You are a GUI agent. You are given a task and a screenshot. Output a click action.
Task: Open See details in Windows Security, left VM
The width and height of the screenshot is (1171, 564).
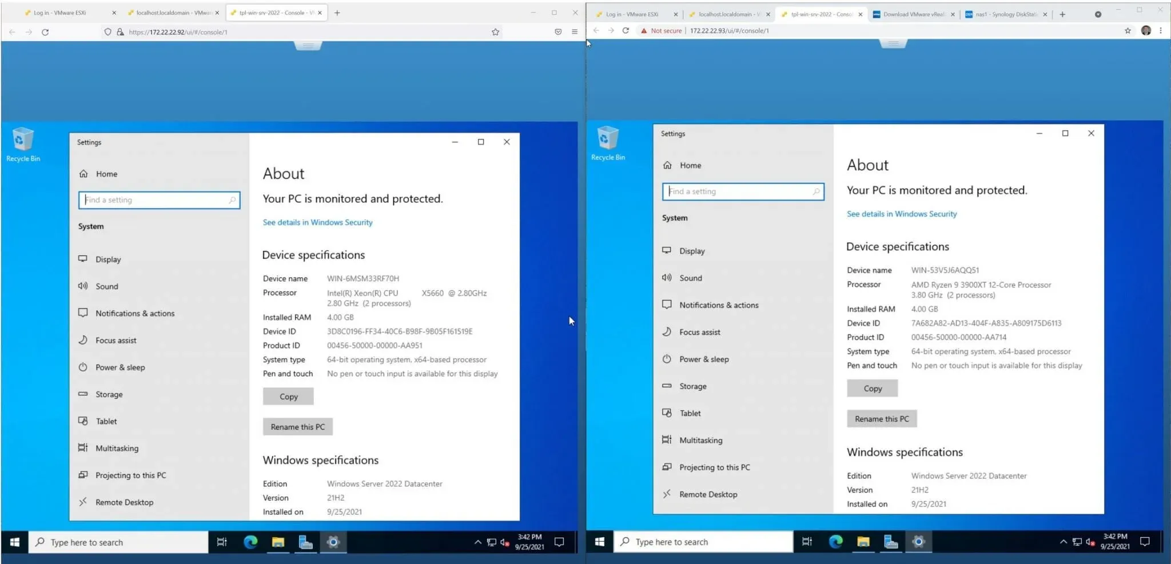click(x=317, y=222)
